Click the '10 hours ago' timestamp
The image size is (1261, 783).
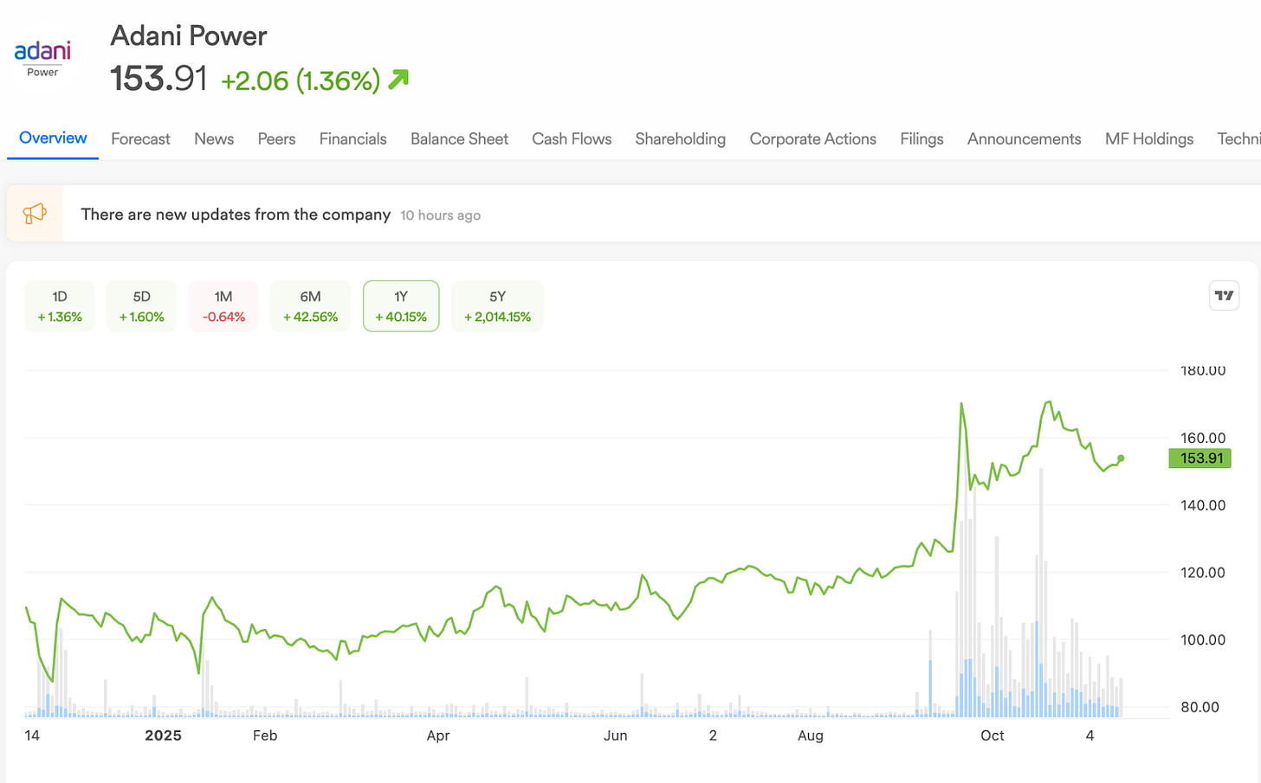pos(440,215)
